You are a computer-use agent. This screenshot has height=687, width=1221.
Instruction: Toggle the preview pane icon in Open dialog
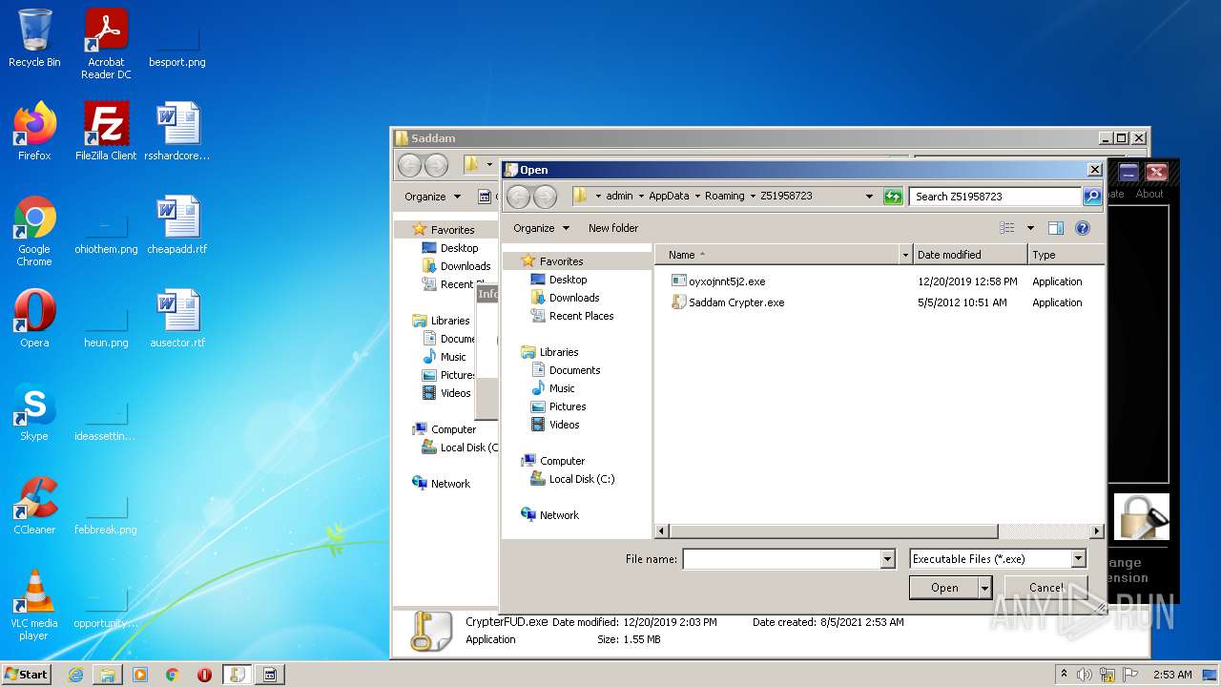coord(1055,228)
